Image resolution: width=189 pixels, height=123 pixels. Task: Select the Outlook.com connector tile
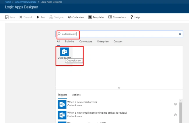[64, 53]
